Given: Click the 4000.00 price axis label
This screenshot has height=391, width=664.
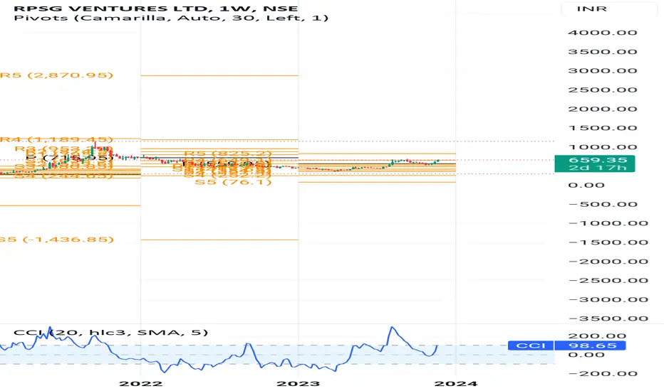Looking at the screenshot, I should point(602,33).
